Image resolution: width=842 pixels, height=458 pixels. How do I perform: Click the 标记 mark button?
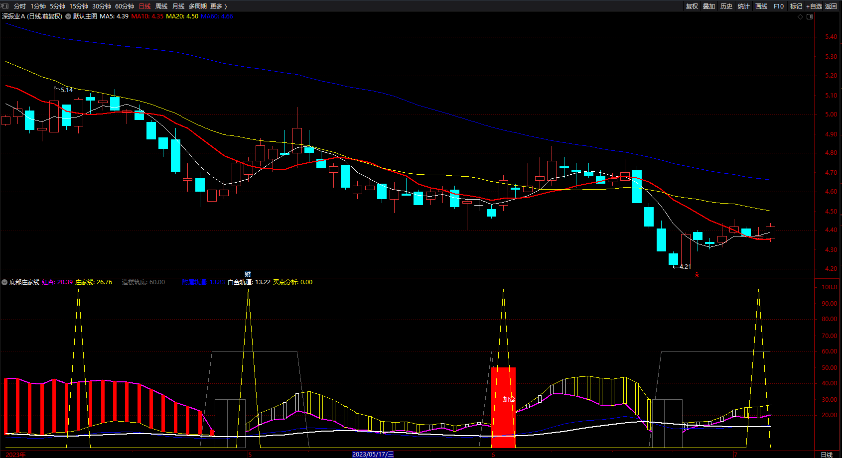click(x=796, y=6)
